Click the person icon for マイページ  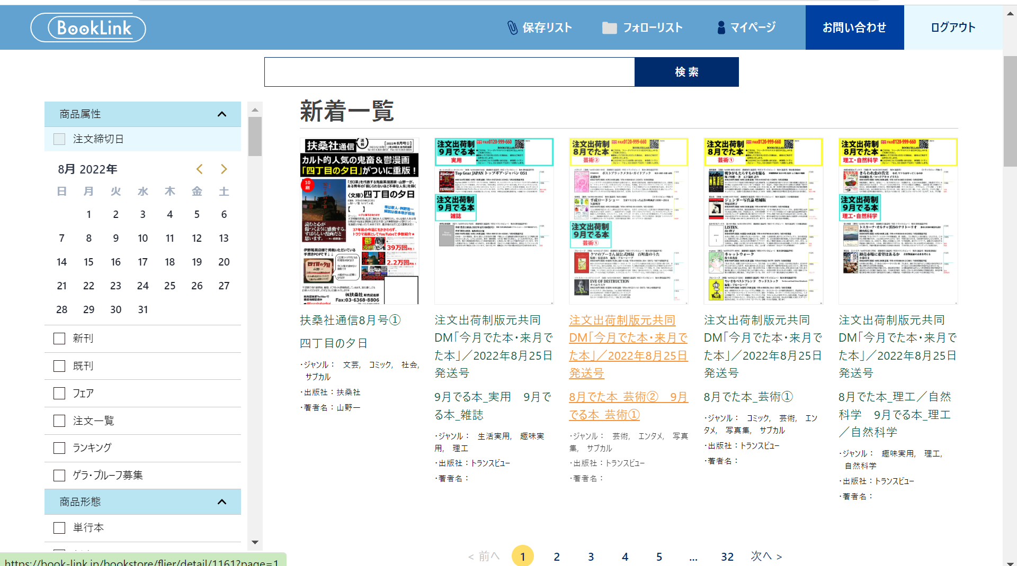(x=721, y=28)
